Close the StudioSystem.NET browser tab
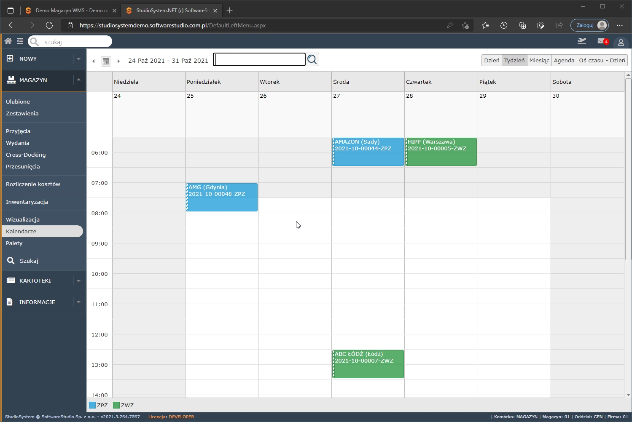Viewport: 632px width, 422px height. pos(215,11)
